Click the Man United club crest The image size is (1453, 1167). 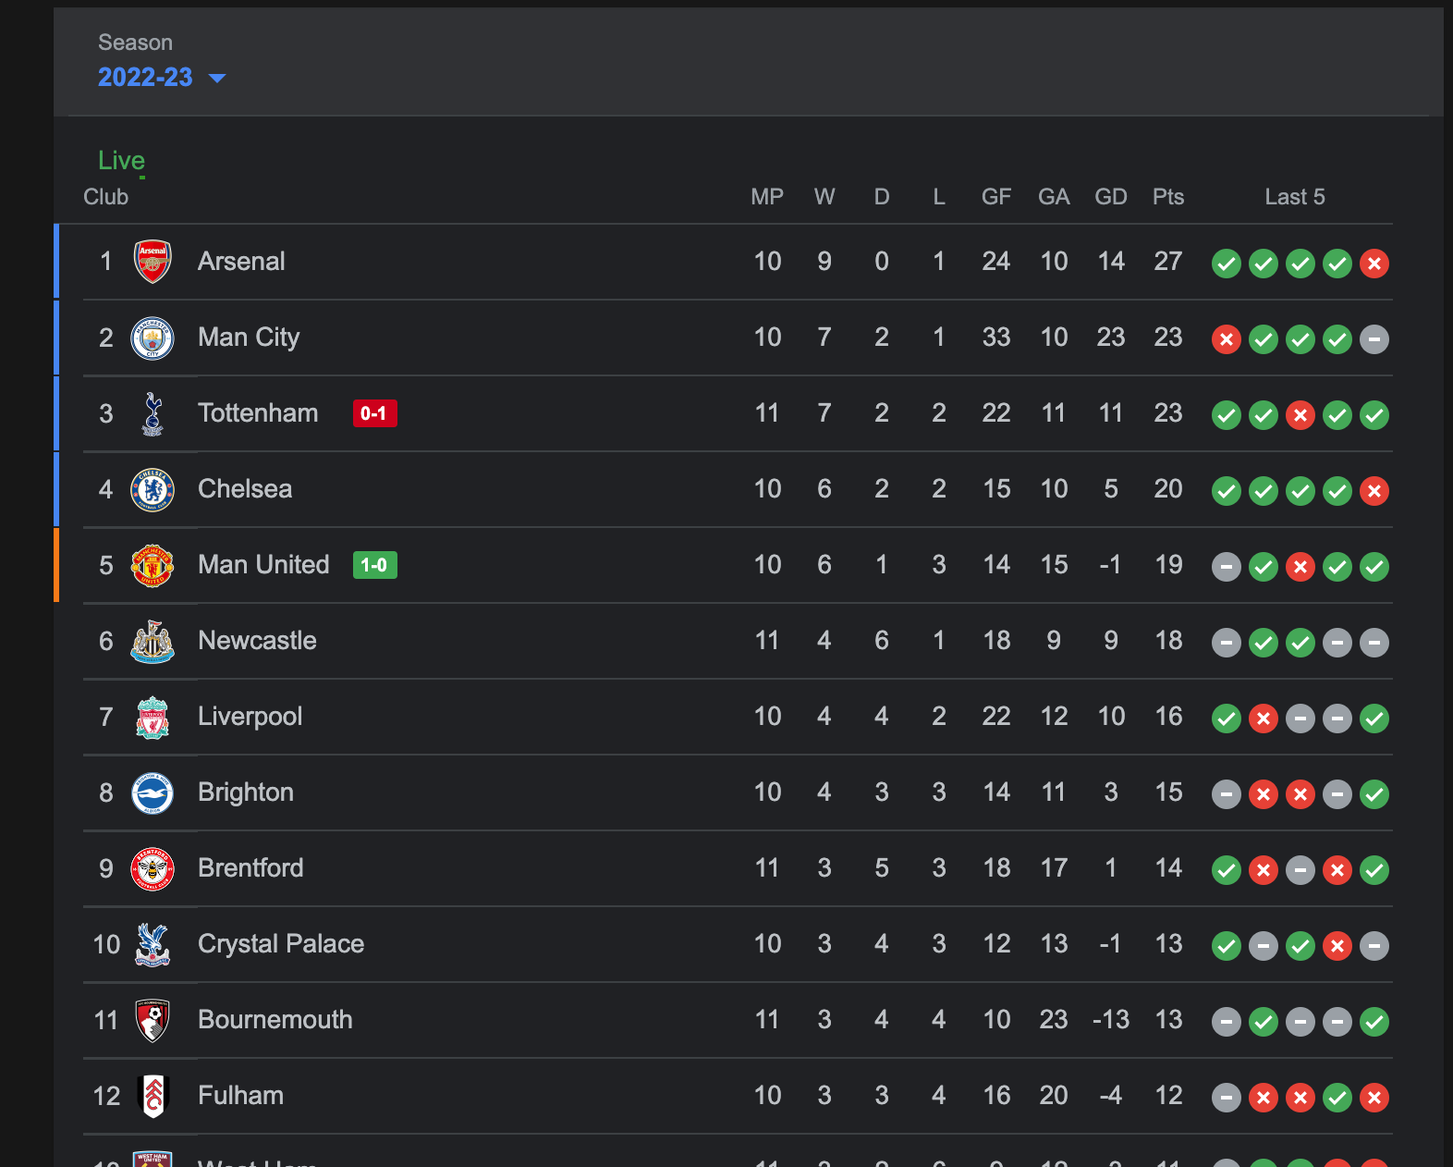point(153,565)
